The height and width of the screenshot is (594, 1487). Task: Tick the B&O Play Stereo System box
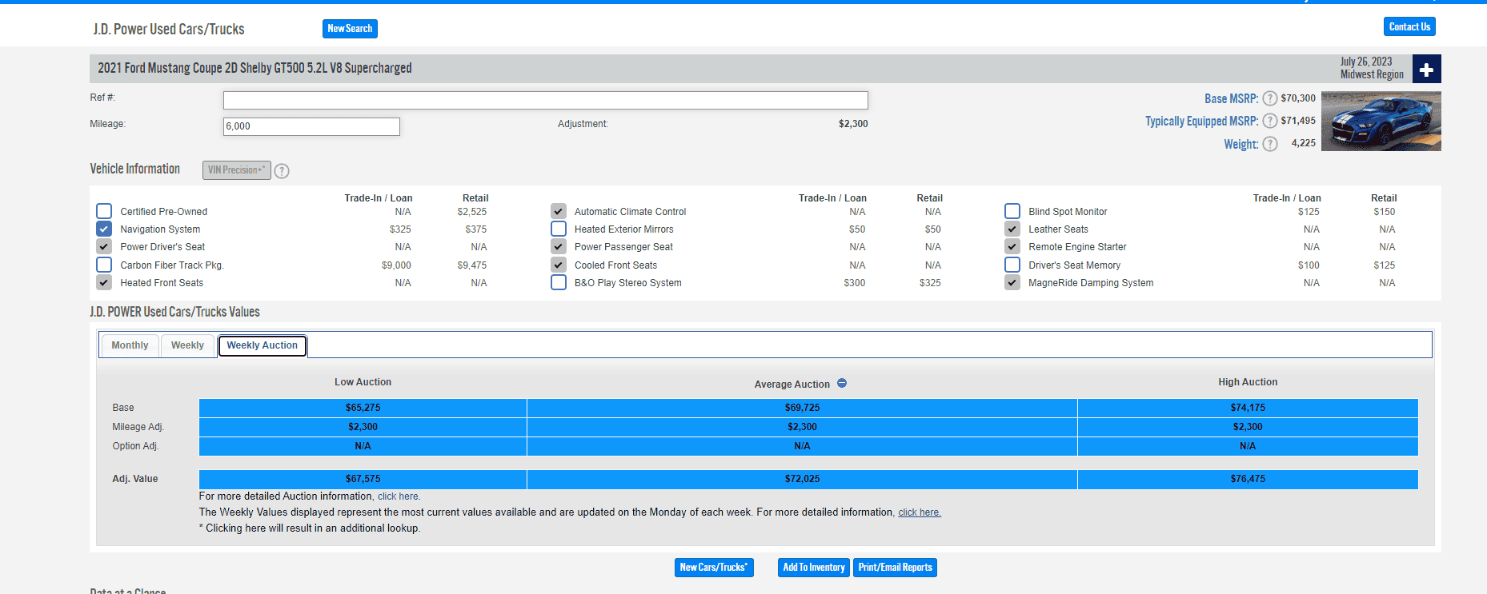point(559,282)
